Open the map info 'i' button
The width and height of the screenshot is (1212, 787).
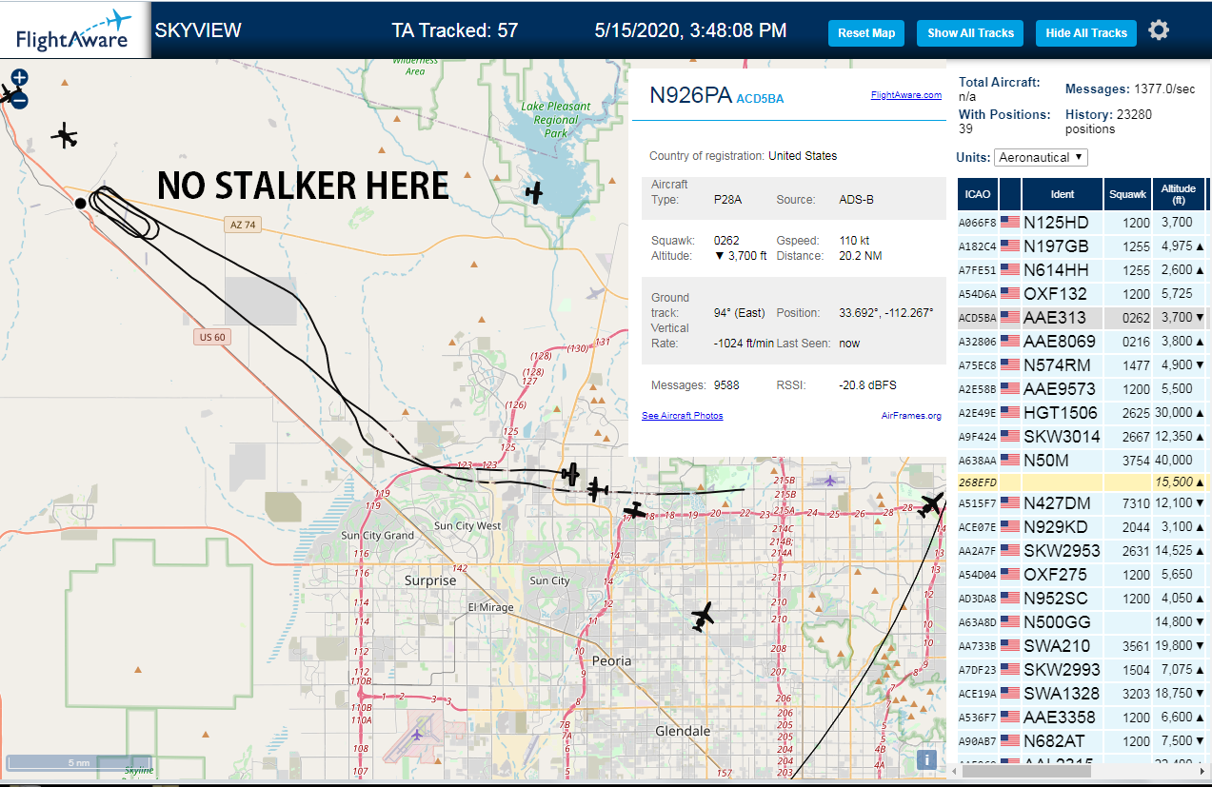coord(926,759)
